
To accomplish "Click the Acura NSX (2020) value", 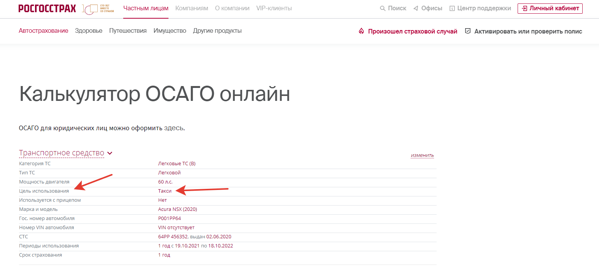I will click(x=178, y=209).
